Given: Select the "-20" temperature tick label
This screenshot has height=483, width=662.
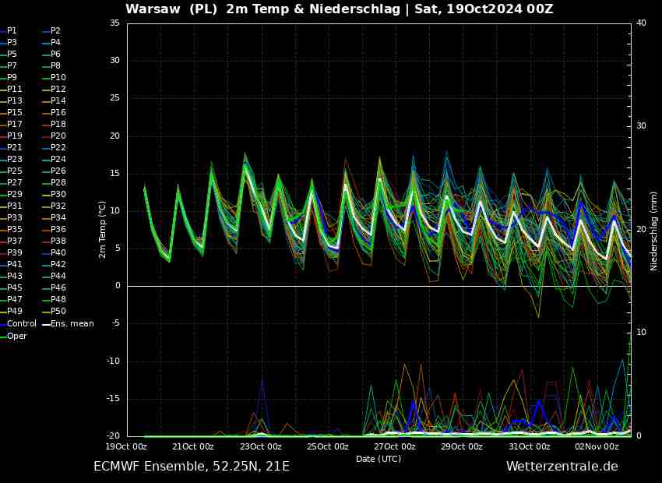Looking at the screenshot, I should coord(113,436).
